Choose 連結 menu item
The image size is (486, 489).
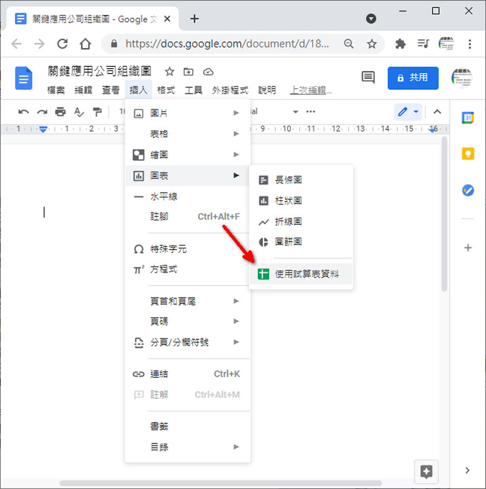pos(188,374)
